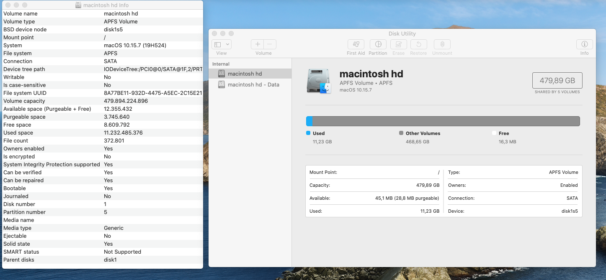Viewport: 606px width, 280px height.
Task: Click the Unmount toolbar icon
Action: click(x=442, y=44)
